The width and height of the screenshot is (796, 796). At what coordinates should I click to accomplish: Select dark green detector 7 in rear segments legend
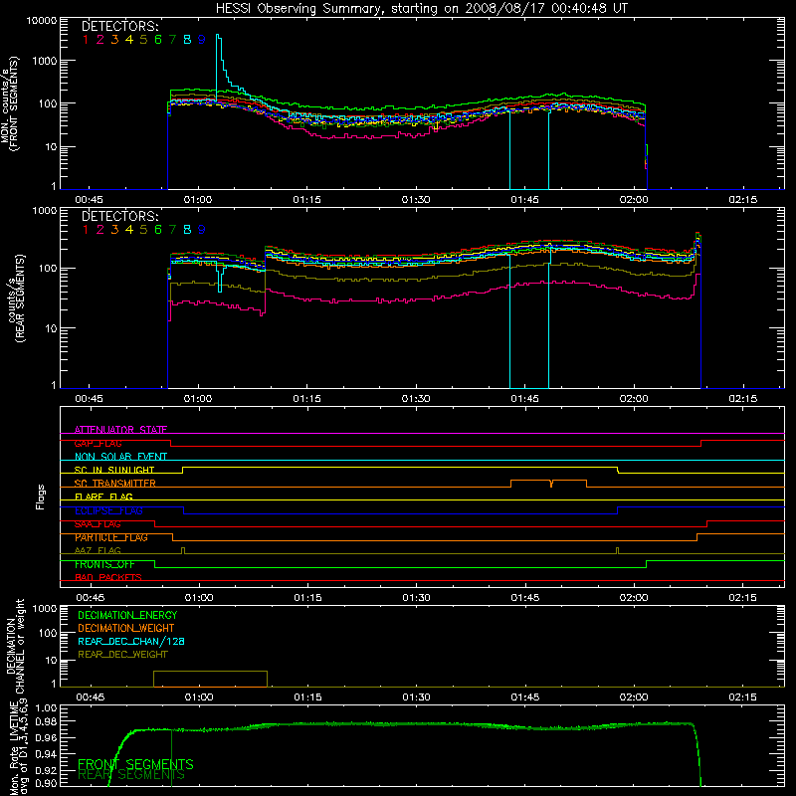(x=172, y=230)
